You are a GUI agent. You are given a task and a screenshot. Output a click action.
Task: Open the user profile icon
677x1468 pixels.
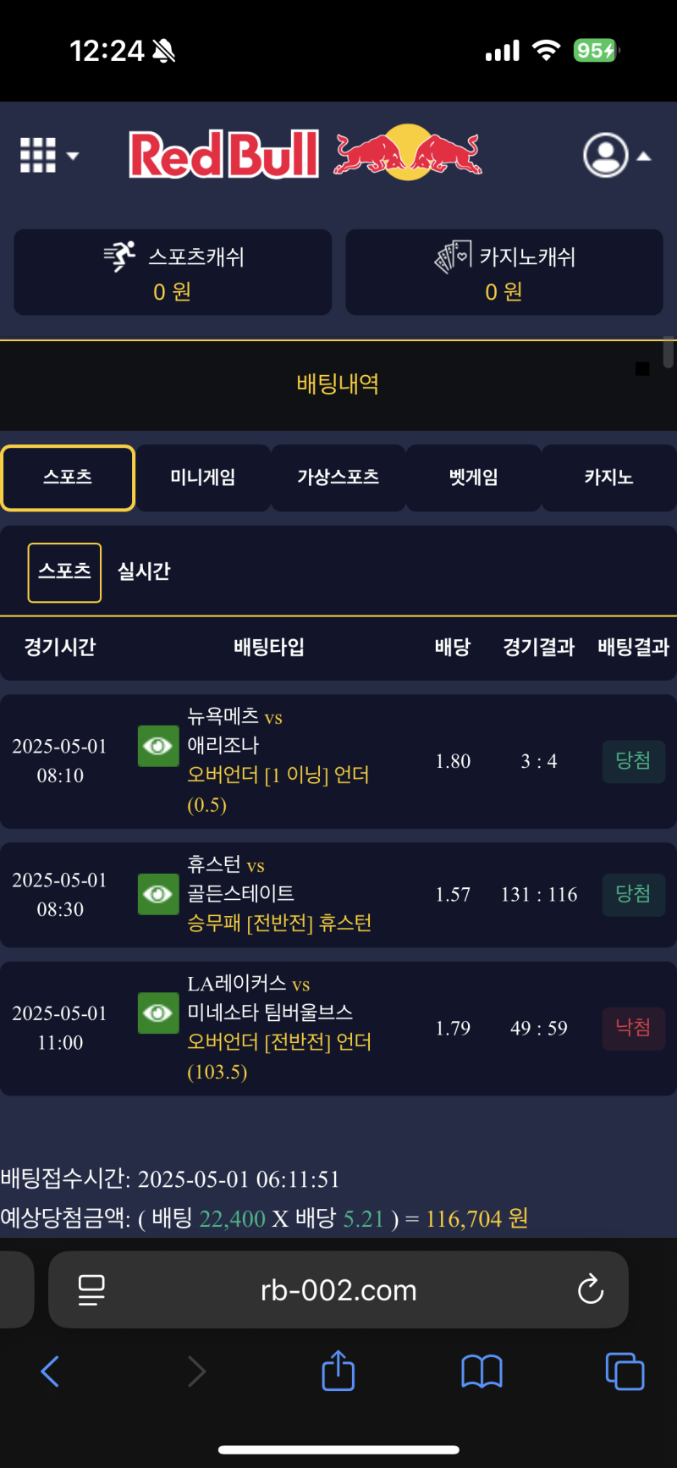(x=606, y=155)
